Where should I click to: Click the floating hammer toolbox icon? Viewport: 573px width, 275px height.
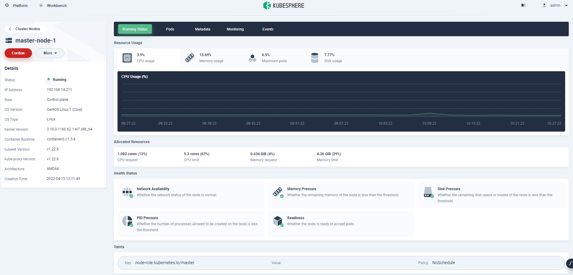pos(570,263)
